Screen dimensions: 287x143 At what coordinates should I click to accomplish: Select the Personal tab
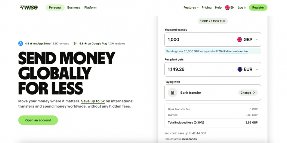(55, 7)
